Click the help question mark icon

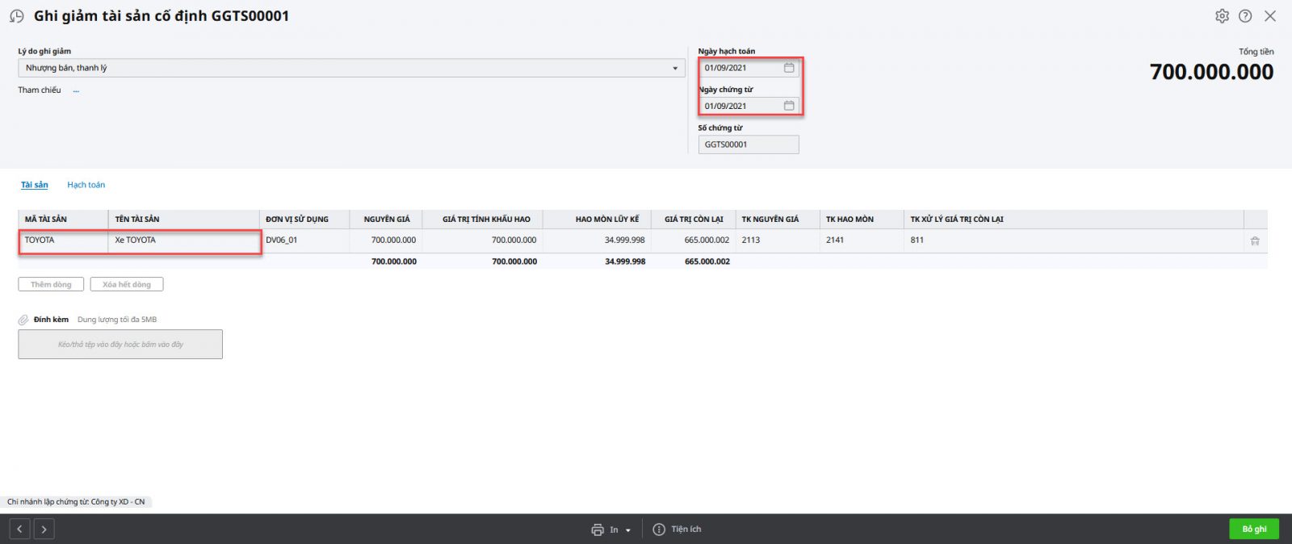pos(1245,16)
